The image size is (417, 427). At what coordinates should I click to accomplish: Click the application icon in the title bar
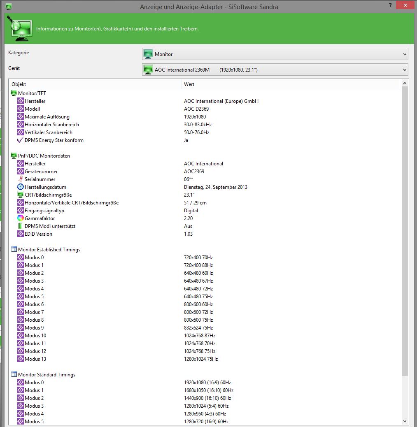point(9,7)
